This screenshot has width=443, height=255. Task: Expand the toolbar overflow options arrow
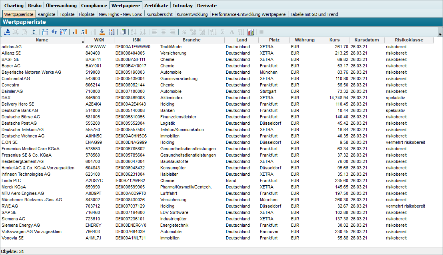[x=440, y=34]
